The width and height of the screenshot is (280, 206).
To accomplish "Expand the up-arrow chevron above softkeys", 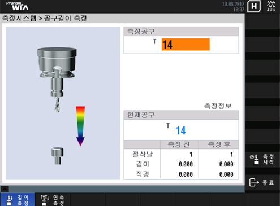I will click(5, 189).
